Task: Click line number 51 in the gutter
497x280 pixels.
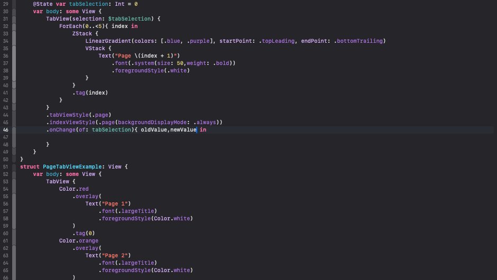Action: [5, 167]
